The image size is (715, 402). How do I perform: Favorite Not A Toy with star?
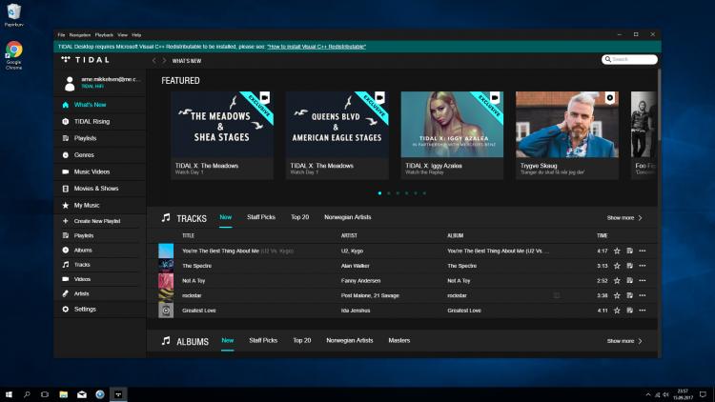(617, 281)
